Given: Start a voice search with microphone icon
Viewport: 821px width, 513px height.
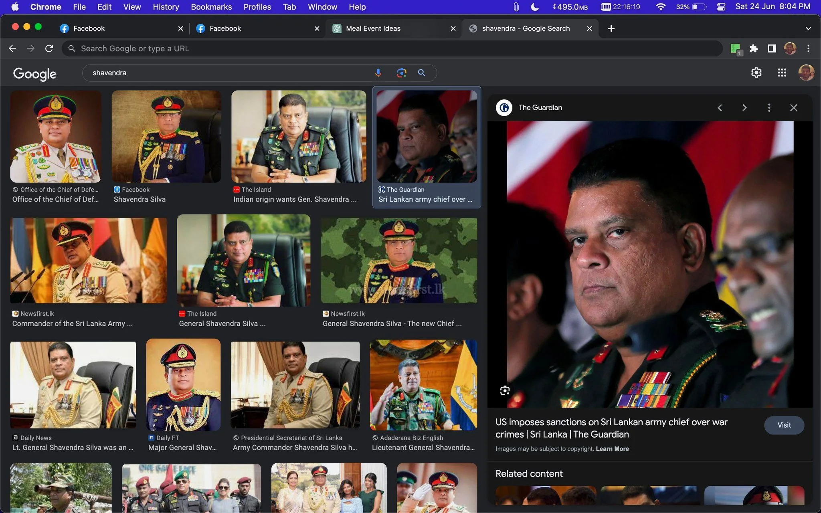Looking at the screenshot, I should tap(378, 73).
